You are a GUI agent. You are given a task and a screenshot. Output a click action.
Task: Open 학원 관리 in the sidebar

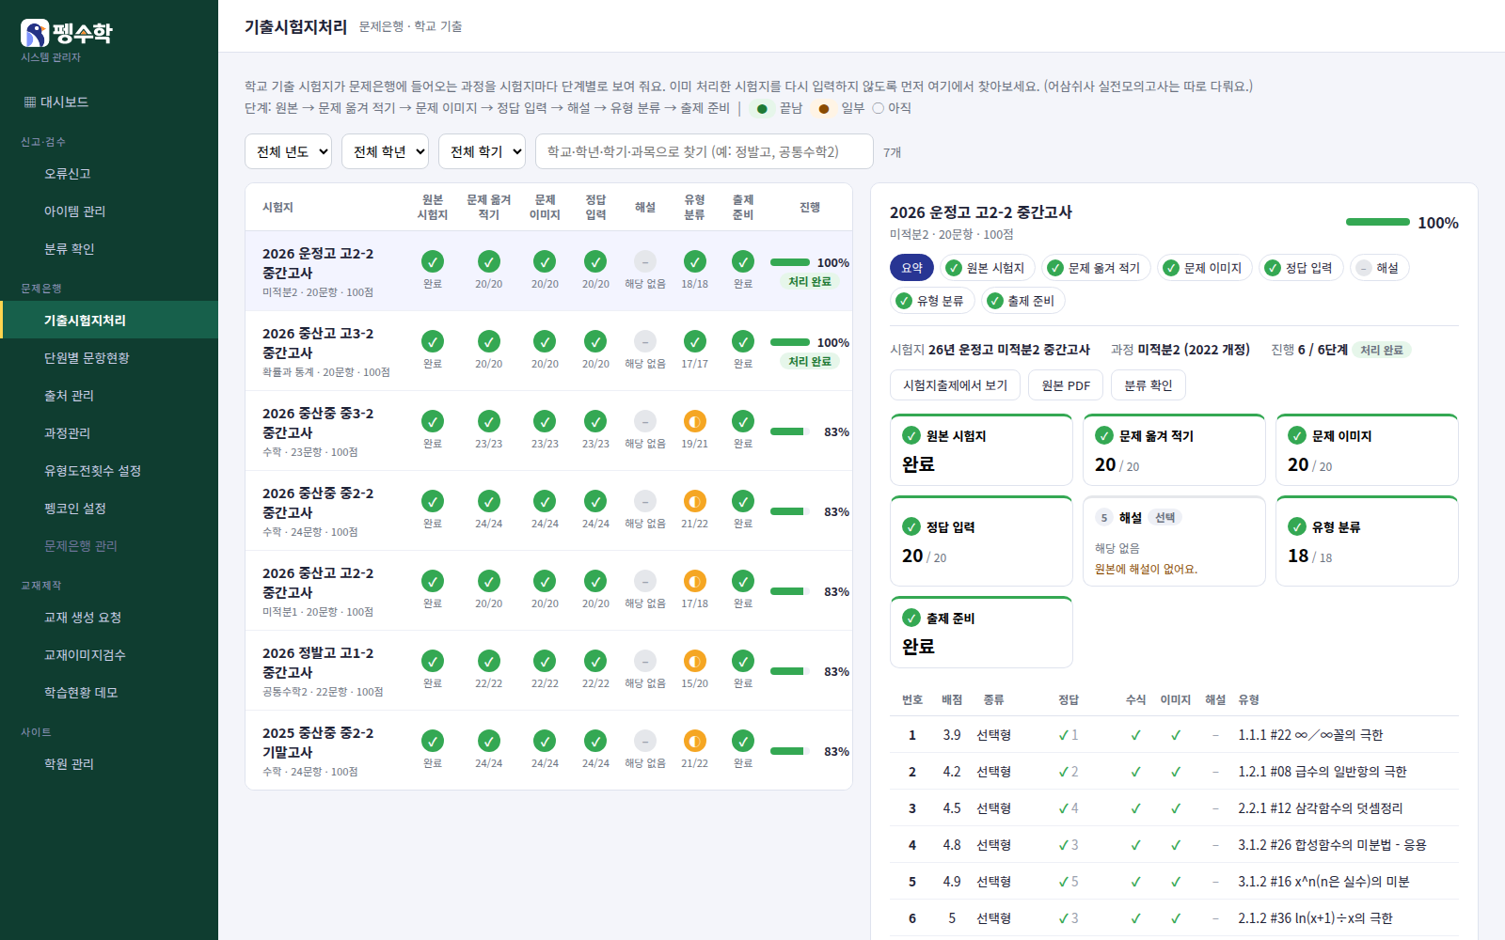(x=109, y=764)
